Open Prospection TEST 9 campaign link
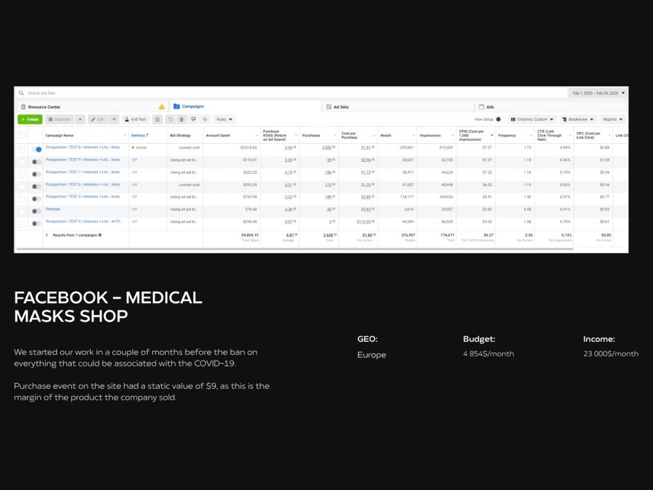The image size is (653, 490). [82, 159]
